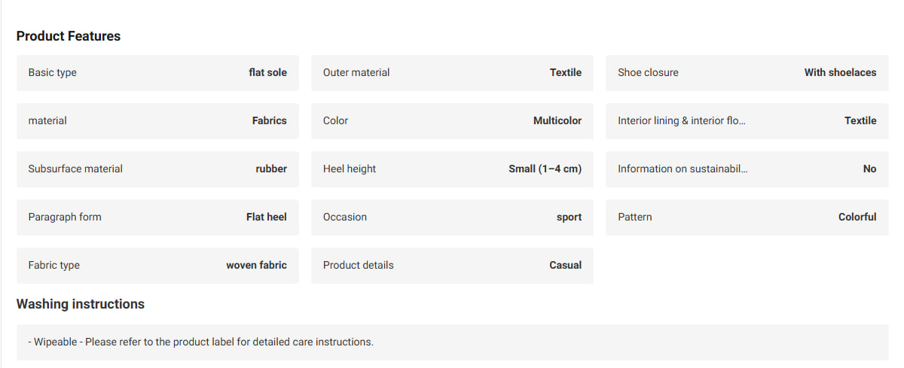Screen dimensions: 904x368
Task: Click truncated Information on sustainability label
Action: point(683,169)
